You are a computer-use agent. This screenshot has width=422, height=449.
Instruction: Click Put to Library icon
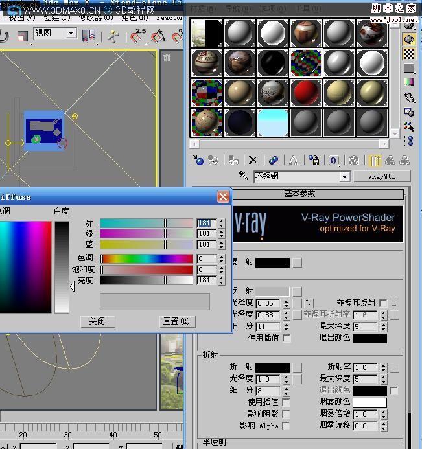314,161
